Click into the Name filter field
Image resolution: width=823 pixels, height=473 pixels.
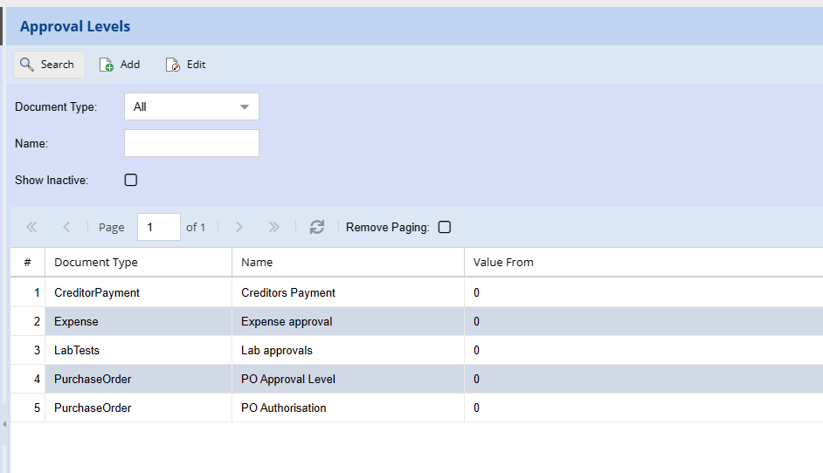(x=191, y=143)
